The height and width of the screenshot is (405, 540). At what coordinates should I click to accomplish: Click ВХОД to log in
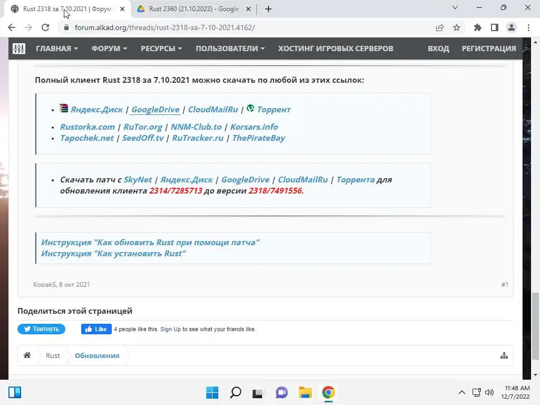[438, 49]
